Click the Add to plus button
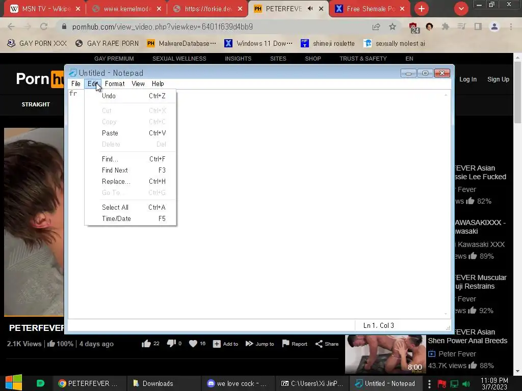Viewport: 522px width, 391px height. (x=225, y=344)
